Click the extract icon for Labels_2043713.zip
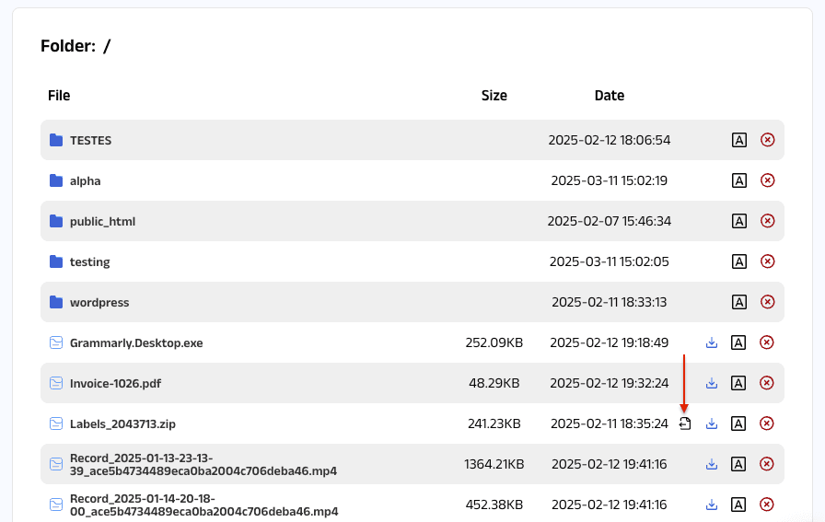This screenshot has width=825, height=522. [685, 423]
